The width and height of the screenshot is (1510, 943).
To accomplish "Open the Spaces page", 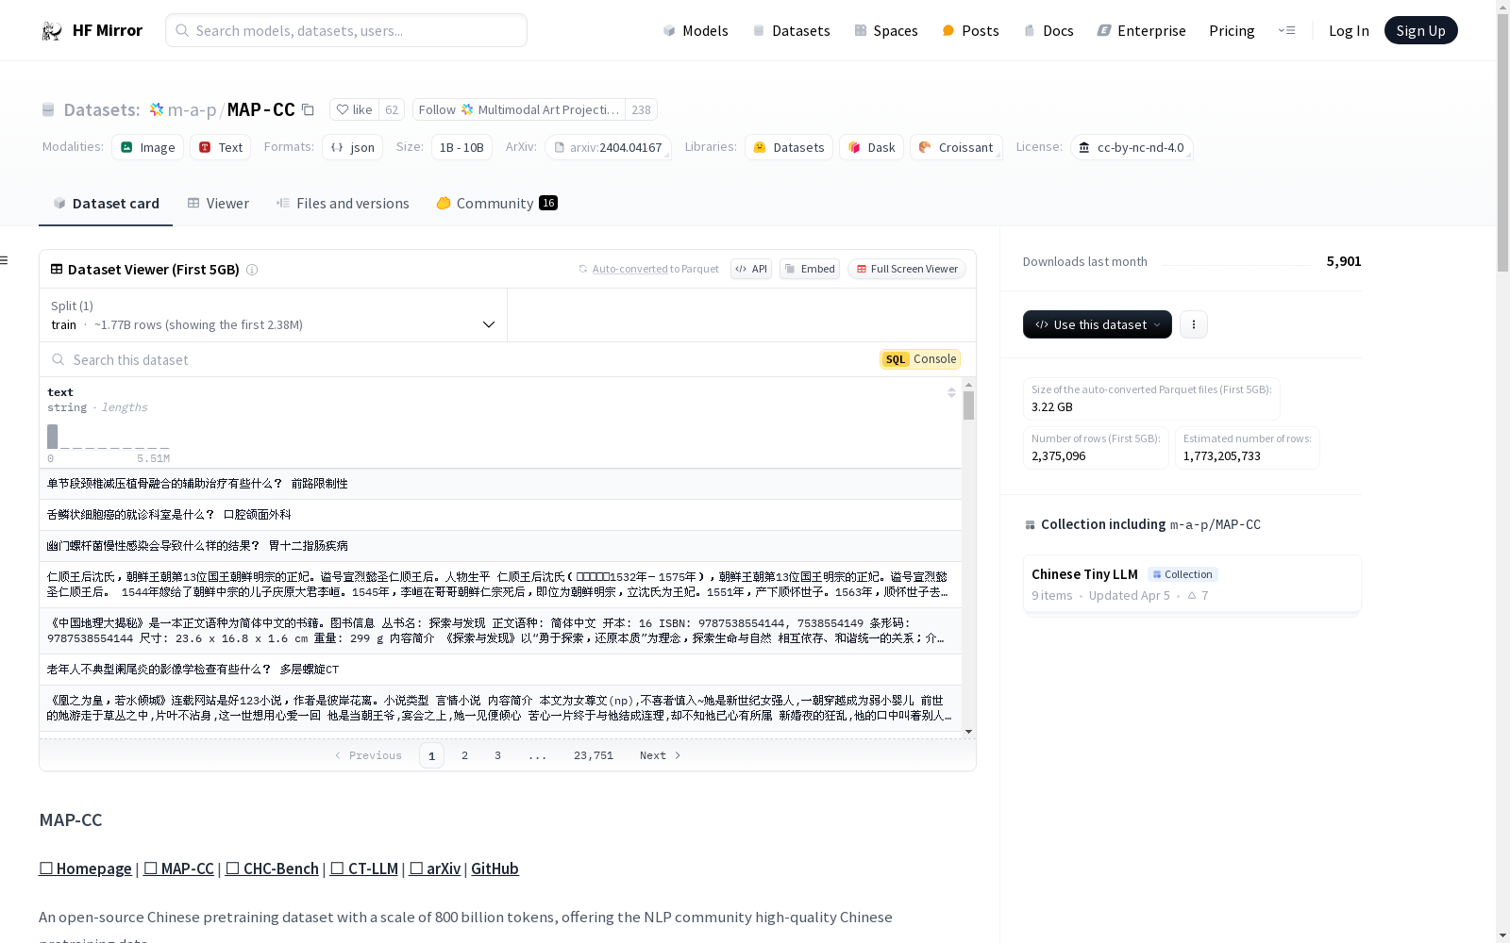I will (x=886, y=30).
